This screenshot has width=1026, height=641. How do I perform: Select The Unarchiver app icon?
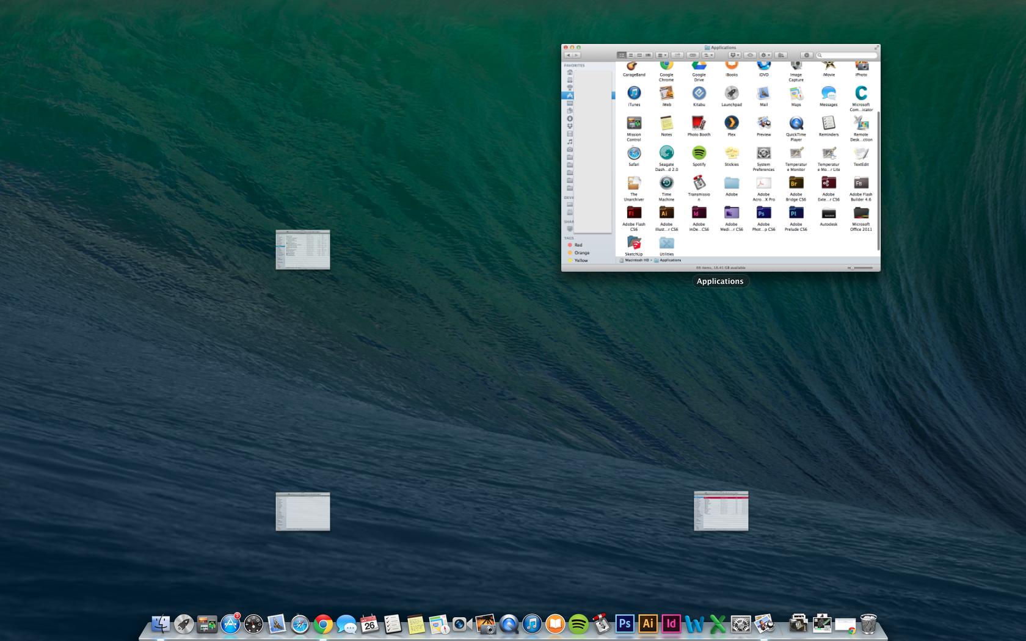pyautogui.click(x=634, y=183)
